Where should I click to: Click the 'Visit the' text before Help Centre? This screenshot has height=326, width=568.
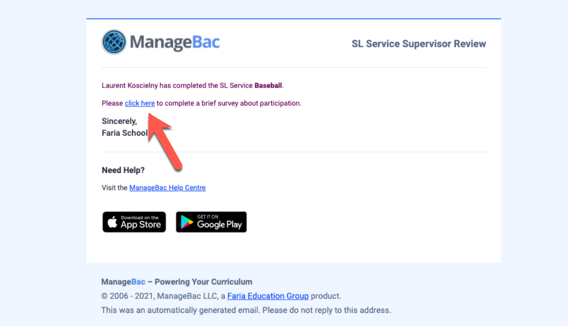coord(115,188)
